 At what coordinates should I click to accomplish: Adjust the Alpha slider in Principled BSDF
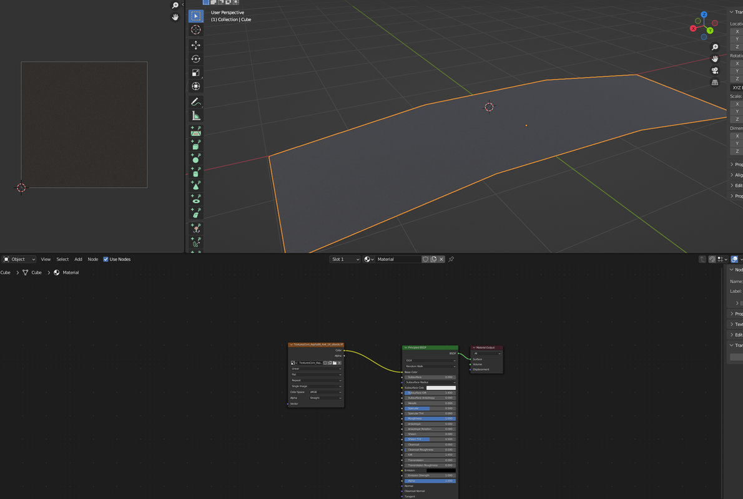click(x=430, y=480)
